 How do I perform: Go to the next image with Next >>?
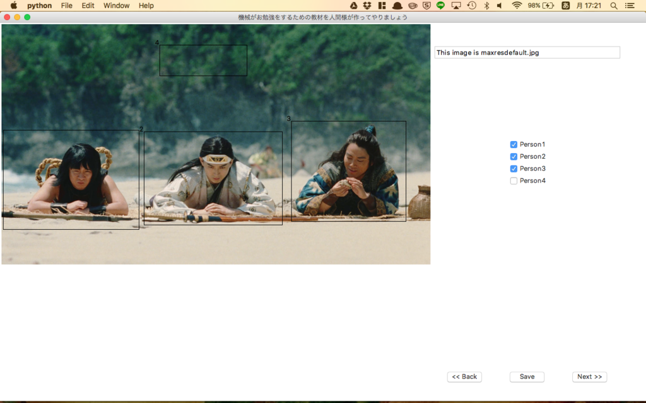(589, 377)
